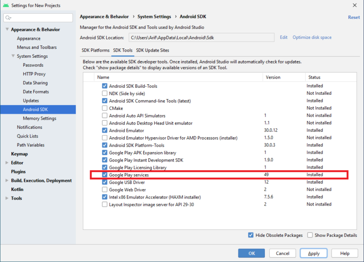Image resolution: width=364 pixels, height=262 pixels.
Task: Click the Android Studio logo in title bar
Action: (6, 6)
